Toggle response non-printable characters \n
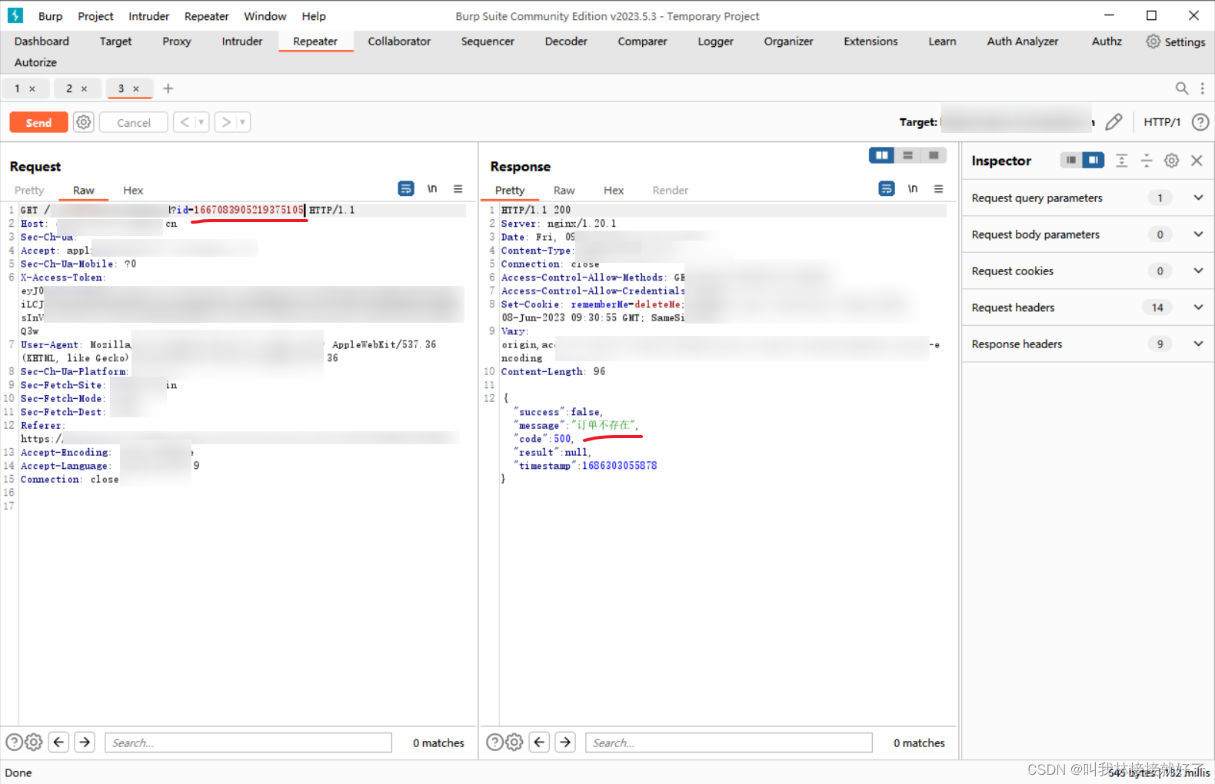Screen dimensions: 1215x784 pyautogui.click(x=913, y=188)
